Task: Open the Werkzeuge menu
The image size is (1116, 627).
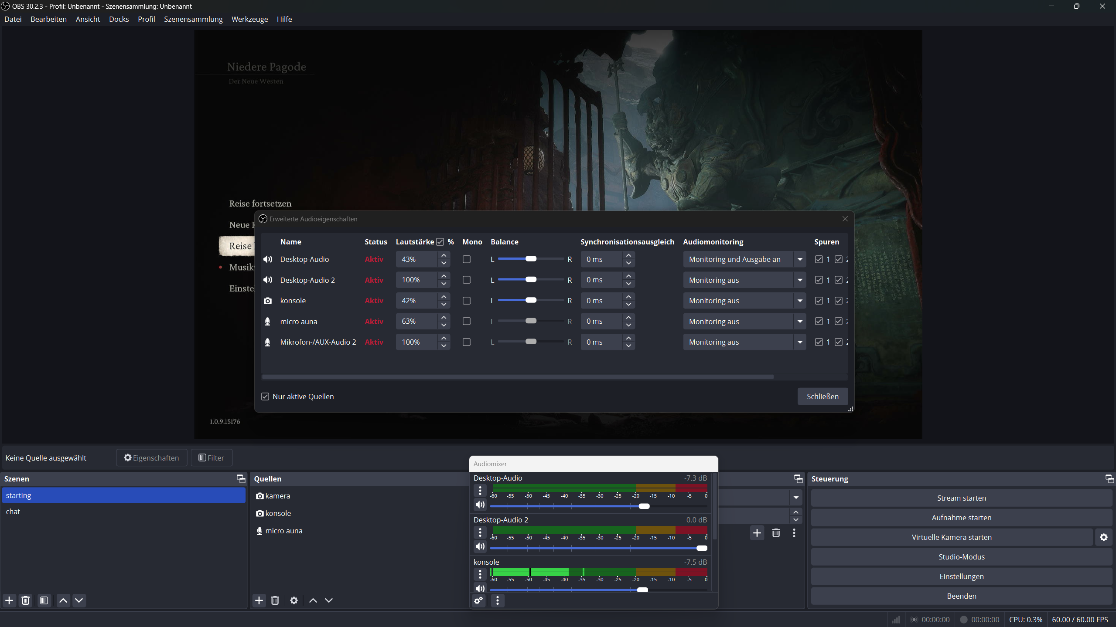Action: (249, 19)
